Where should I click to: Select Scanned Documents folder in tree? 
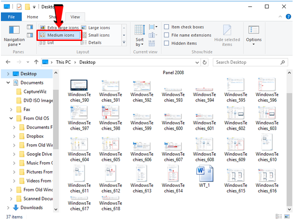point(35,199)
